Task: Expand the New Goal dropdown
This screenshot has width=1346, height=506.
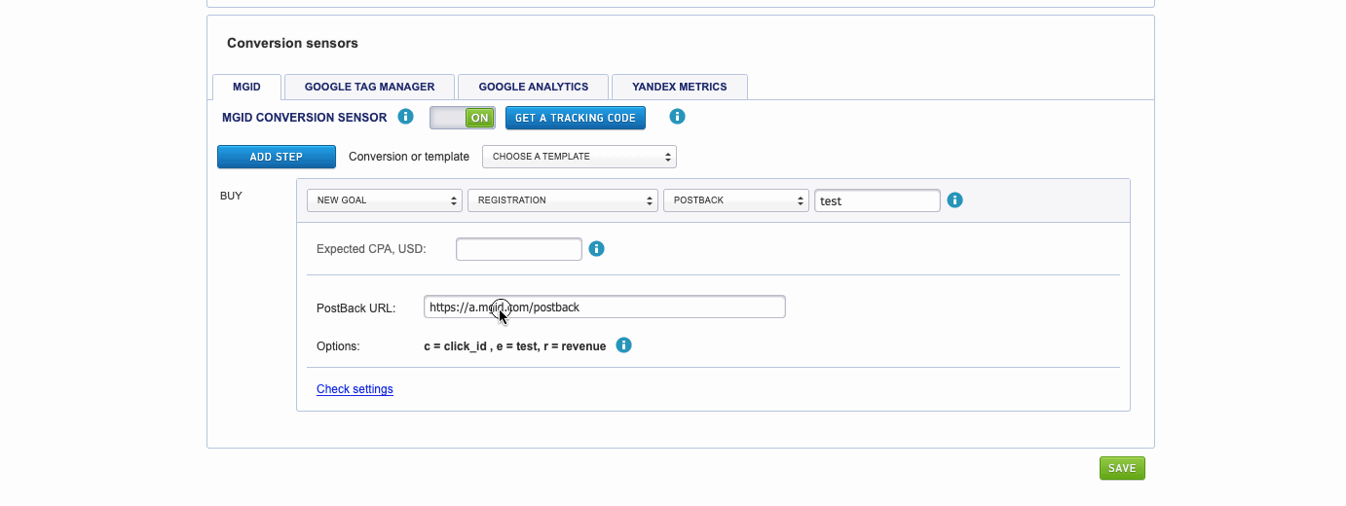Action: [384, 200]
